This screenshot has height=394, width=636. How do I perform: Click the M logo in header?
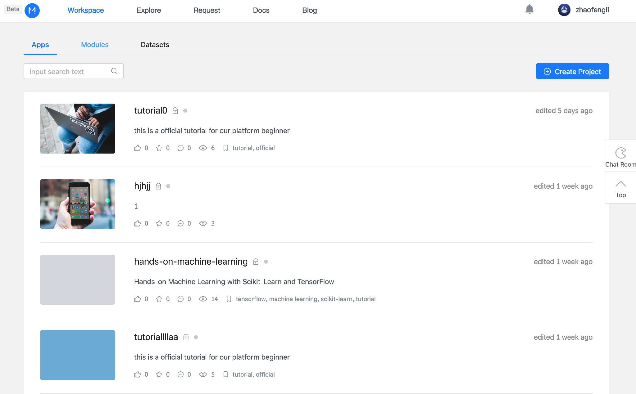[x=32, y=11]
